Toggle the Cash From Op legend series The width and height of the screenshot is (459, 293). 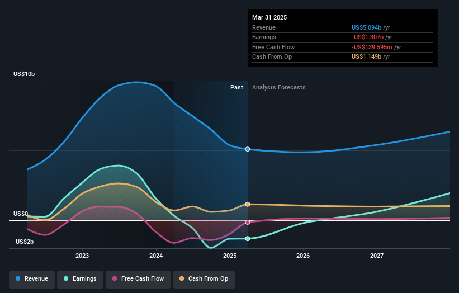(204, 279)
